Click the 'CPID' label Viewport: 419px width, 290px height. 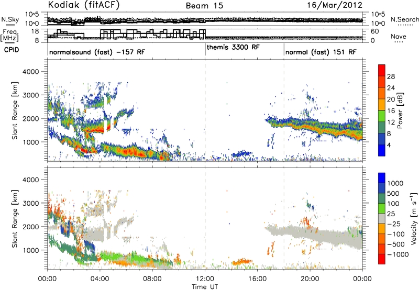click(x=12, y=50)
